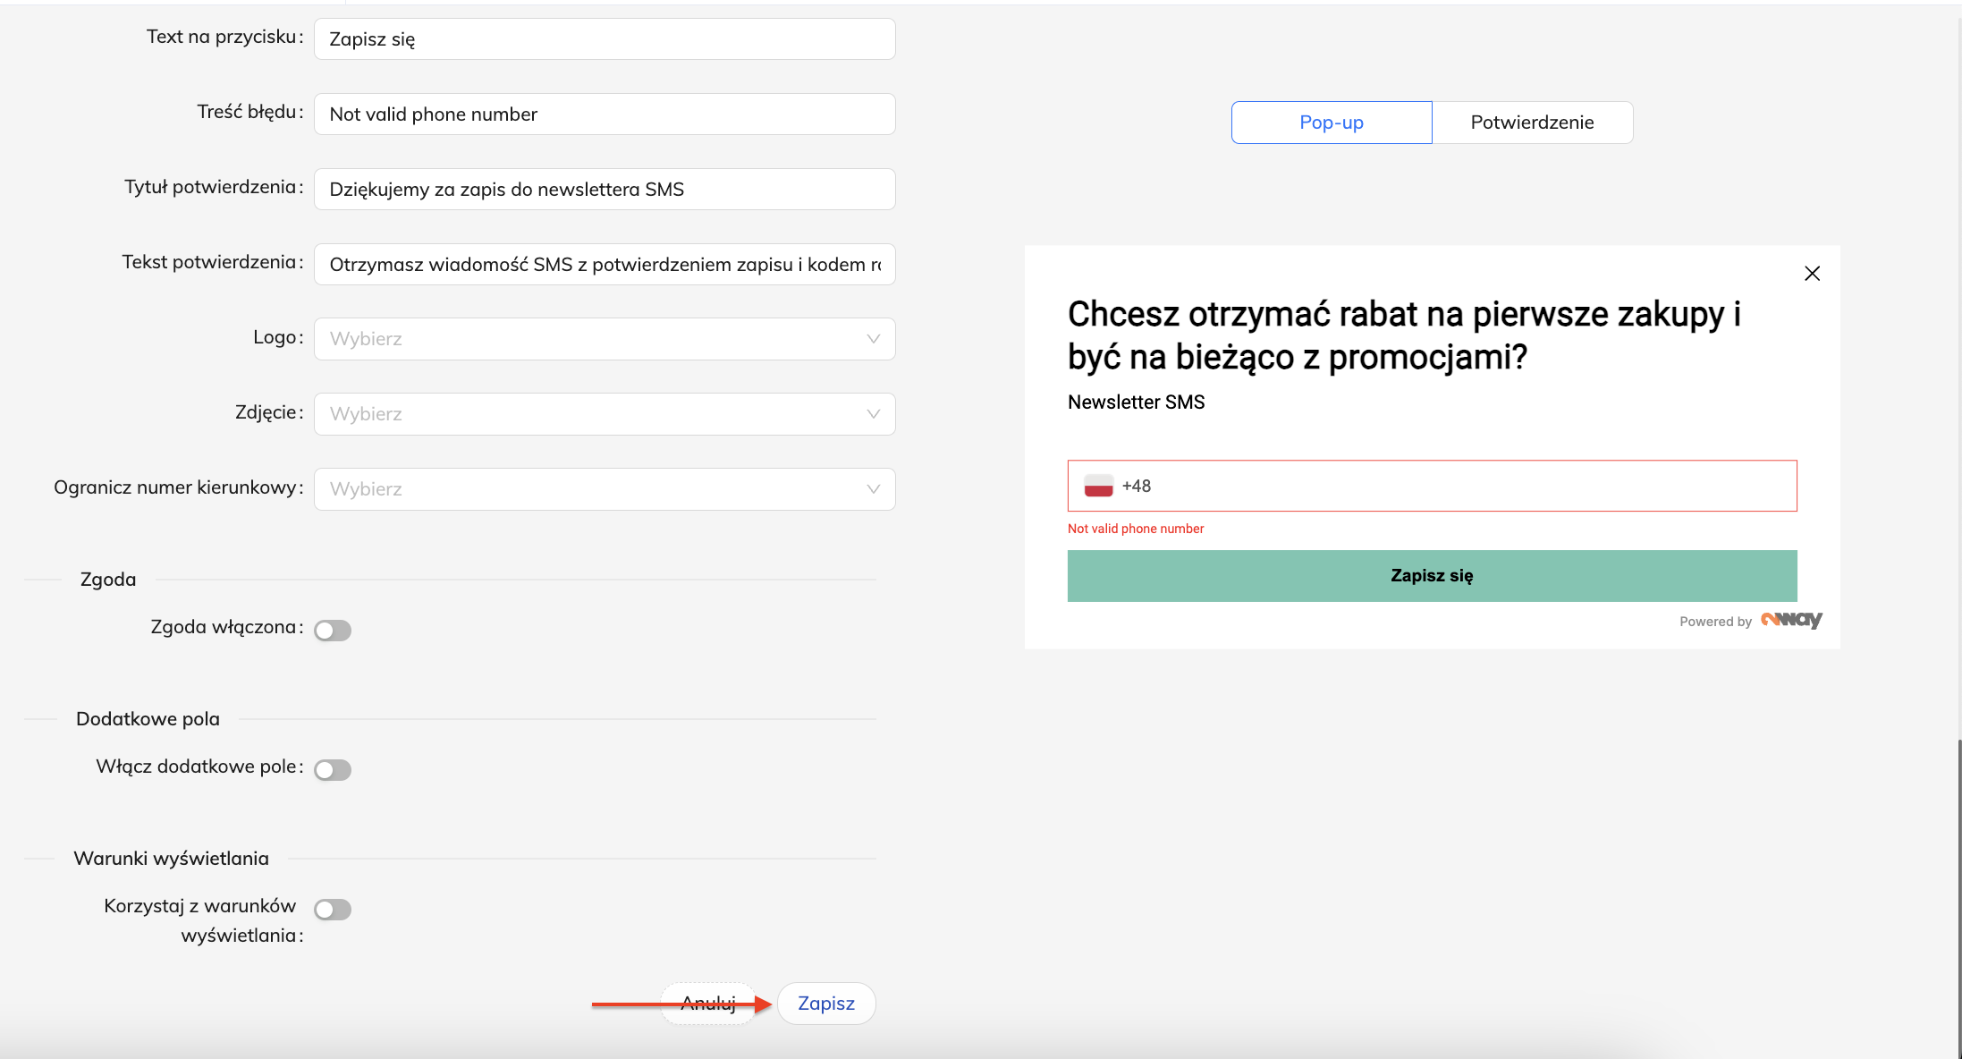Click the Polish flag country selector

click(x=1098, y=486)
